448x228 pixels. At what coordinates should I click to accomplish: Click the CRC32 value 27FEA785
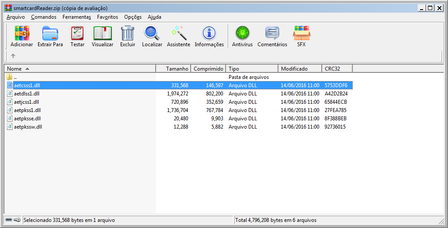tap(336, 110)
